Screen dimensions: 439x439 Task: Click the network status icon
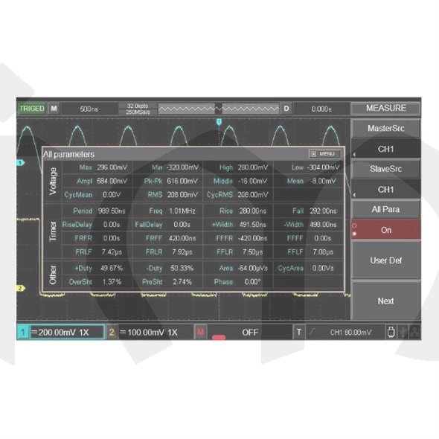click(x=414, y=332)
